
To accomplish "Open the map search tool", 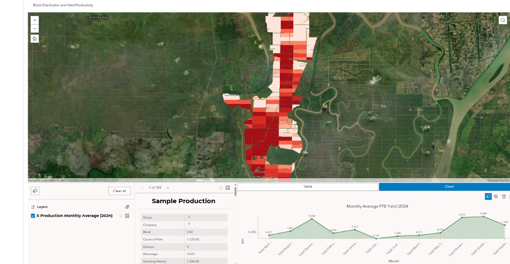I will [503, 20].
